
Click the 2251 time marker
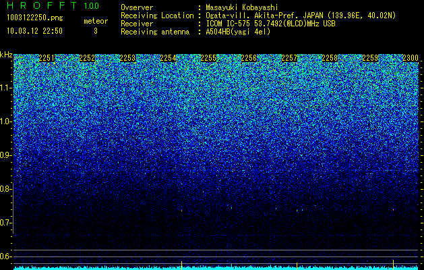[x=47, y=58]
